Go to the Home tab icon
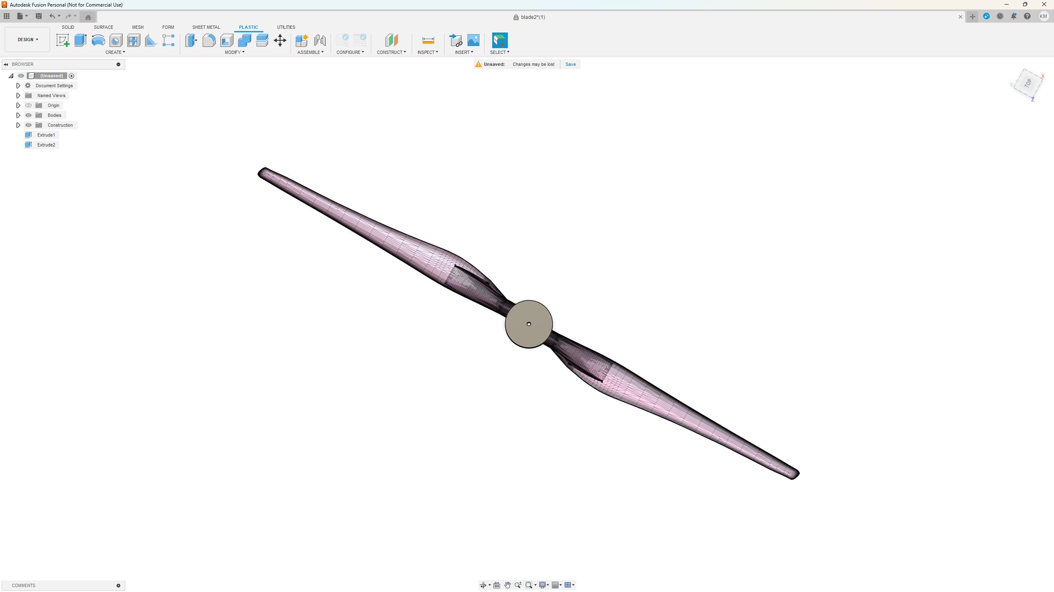The width and height of the screenshot is (1054, 592). coord(88,17)
